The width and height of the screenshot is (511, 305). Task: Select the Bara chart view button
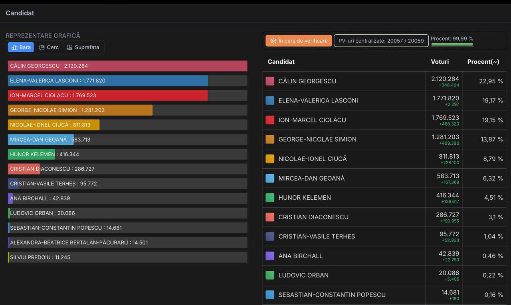(21, 47)
